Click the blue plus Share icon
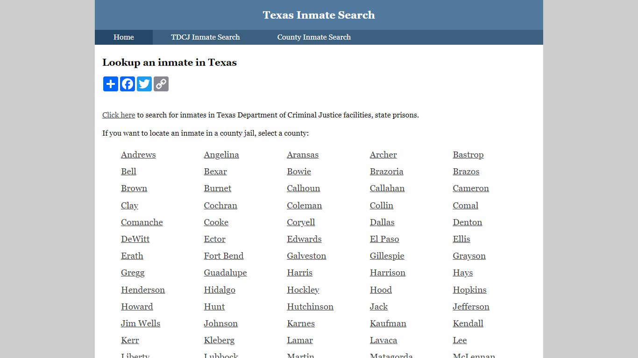Screen dimensions: 638x358 [x=111, y=84]
